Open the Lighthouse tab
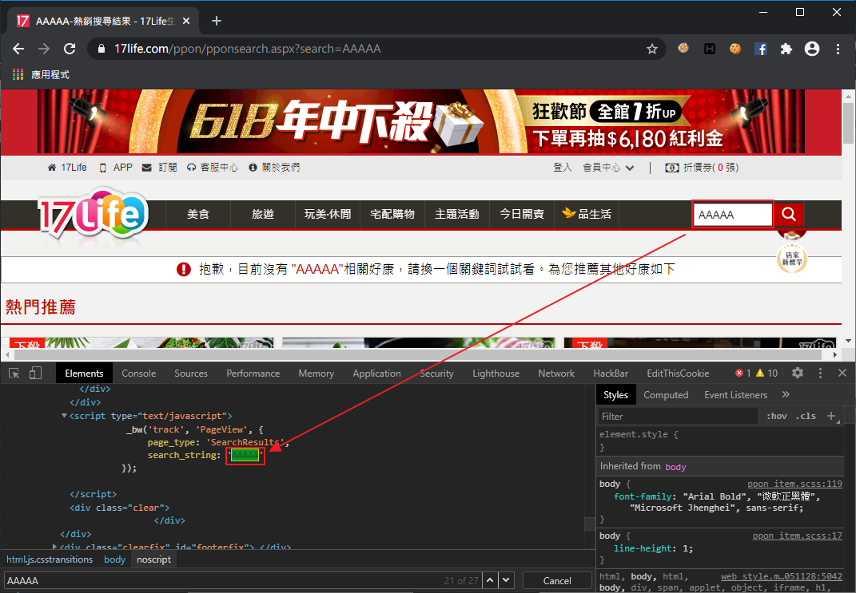 pyautogui.click(x=496, y=374)
